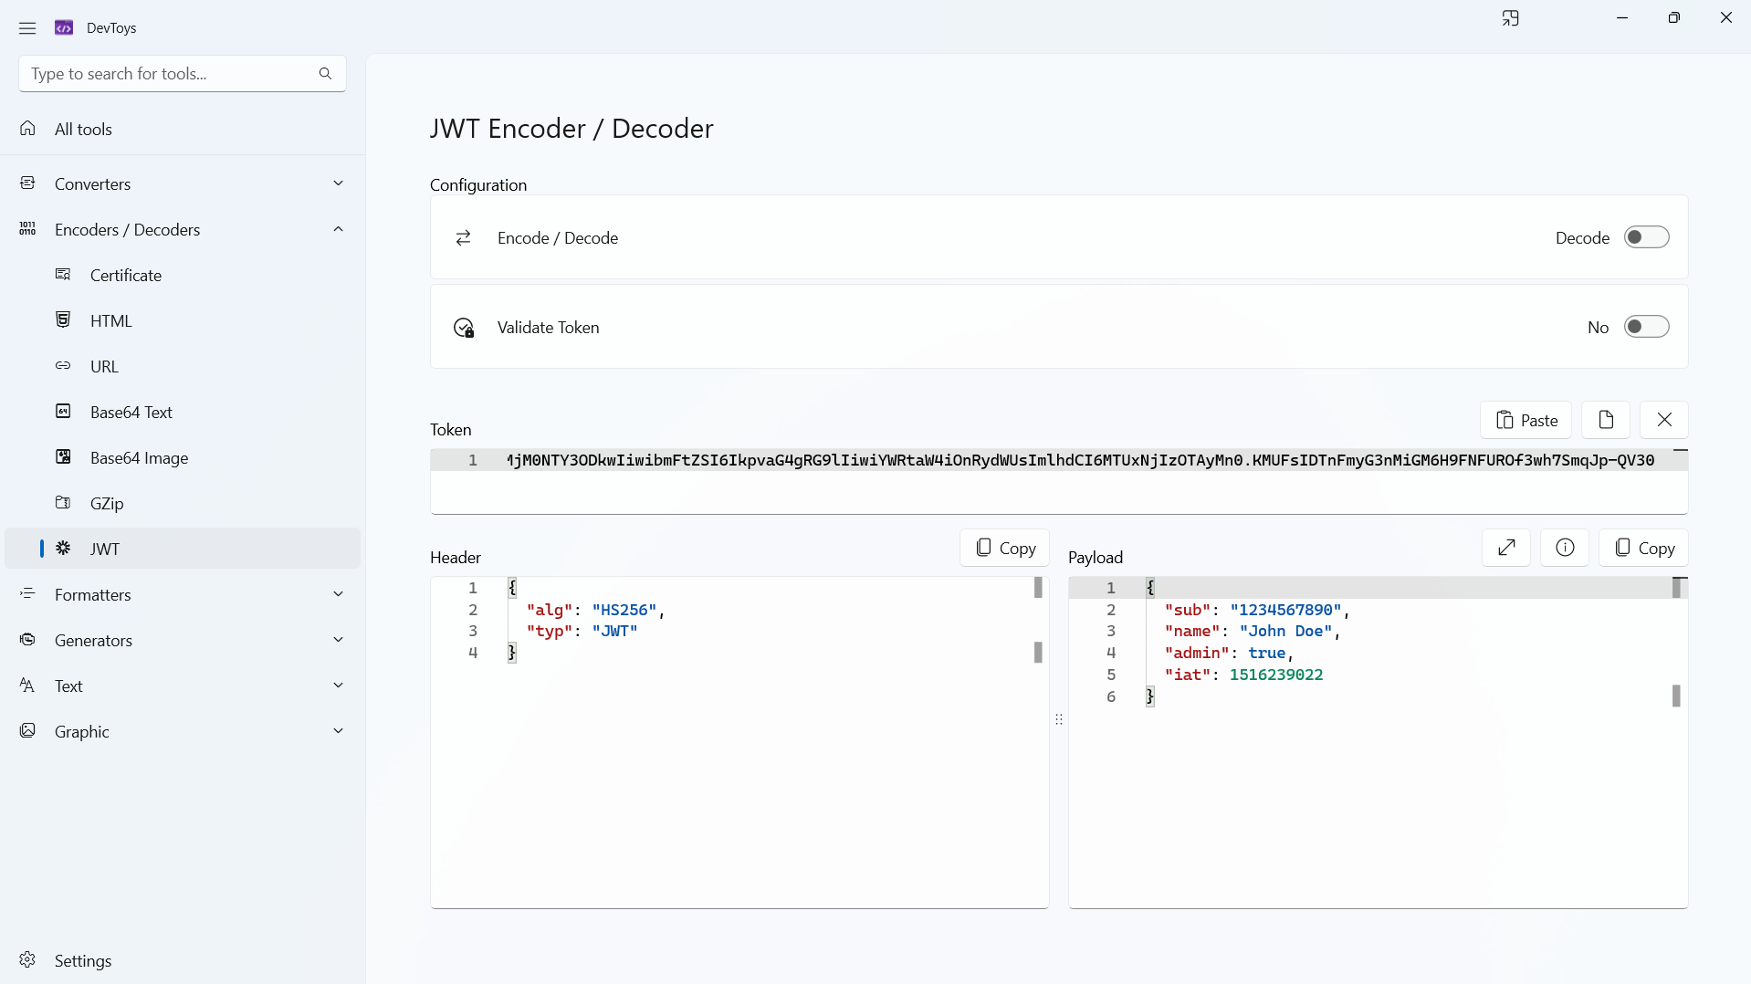
Task: Click the search magnifier icon
Action: pos(325,74)
